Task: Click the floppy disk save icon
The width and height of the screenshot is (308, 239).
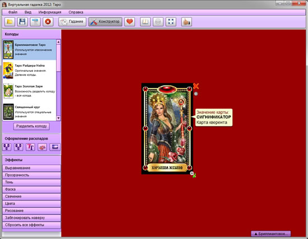Action: (x=22, y=22)
